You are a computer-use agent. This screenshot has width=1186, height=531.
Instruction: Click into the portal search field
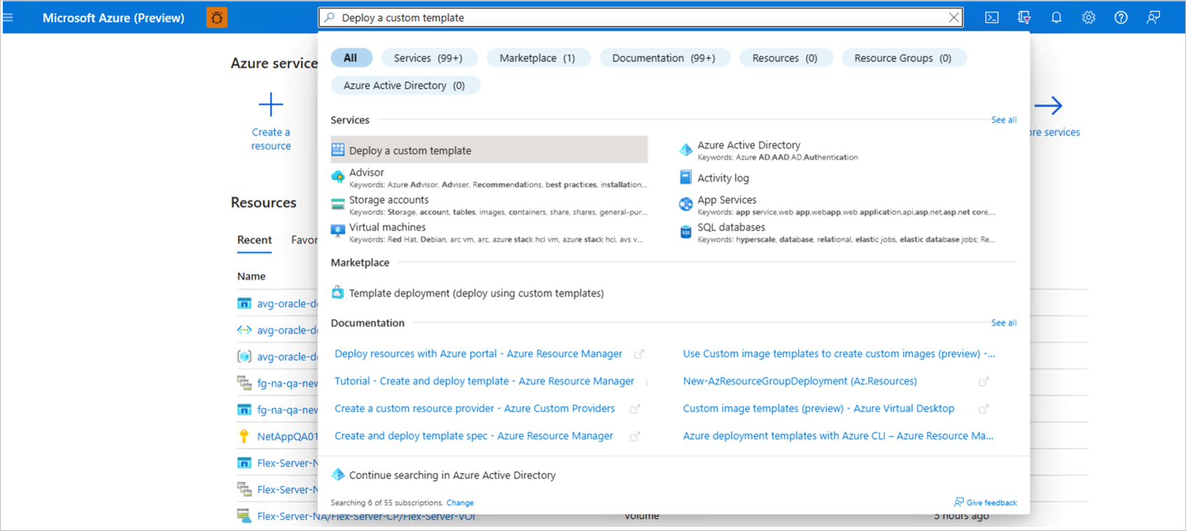[x=641, y=17]
